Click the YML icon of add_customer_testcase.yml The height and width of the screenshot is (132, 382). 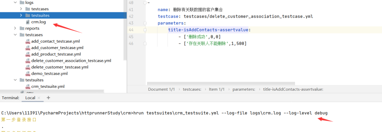click(28, 48)
